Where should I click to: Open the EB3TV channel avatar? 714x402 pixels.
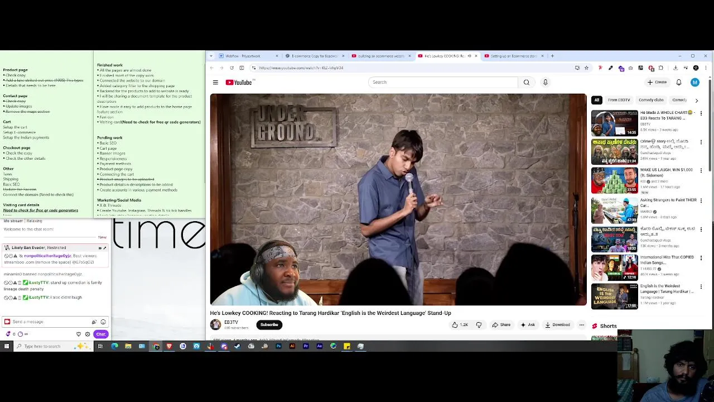(x=215, y=325)
